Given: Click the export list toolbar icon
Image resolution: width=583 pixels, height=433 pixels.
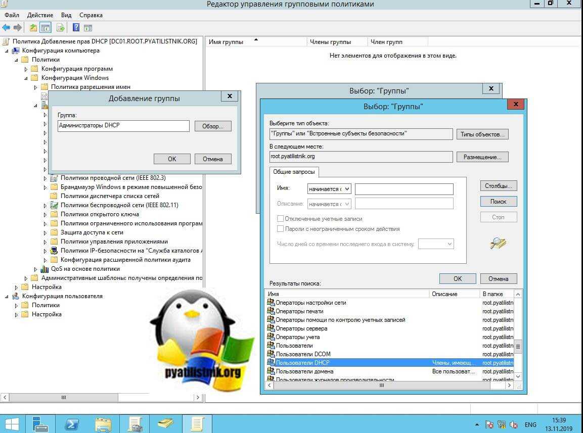Looking at the screenshot, I should 61,28.
